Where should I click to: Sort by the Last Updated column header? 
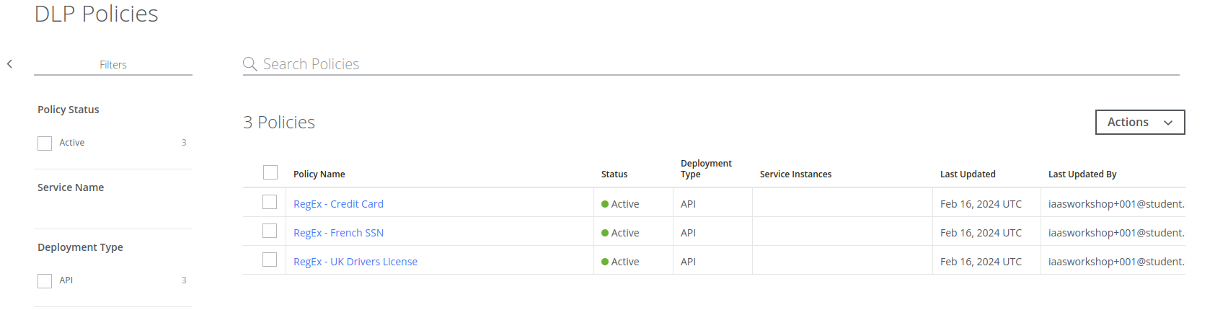967,174
